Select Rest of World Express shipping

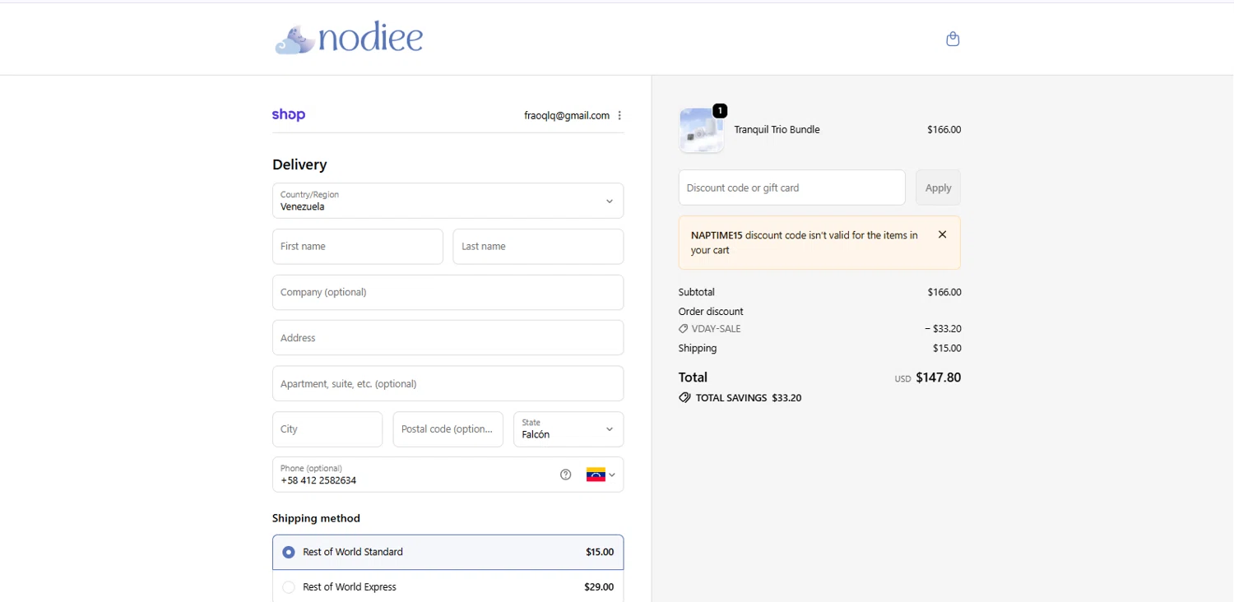point(448,587)
